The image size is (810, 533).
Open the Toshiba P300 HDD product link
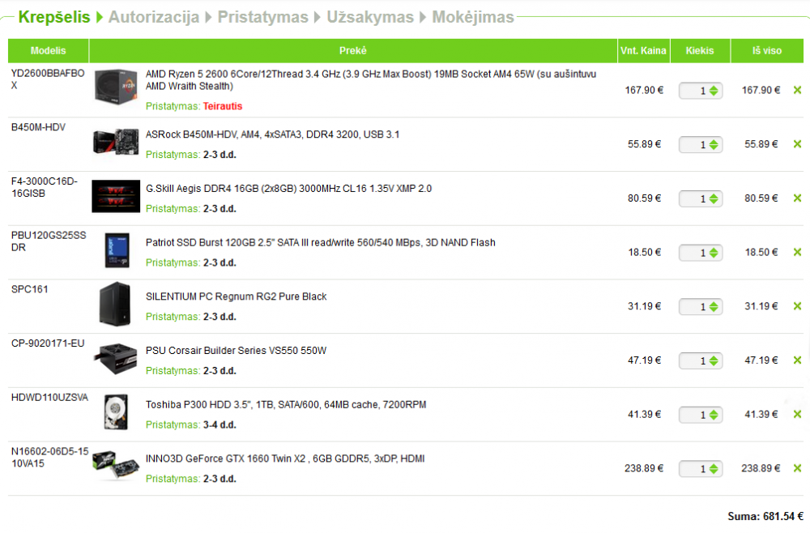pos(286,405)
